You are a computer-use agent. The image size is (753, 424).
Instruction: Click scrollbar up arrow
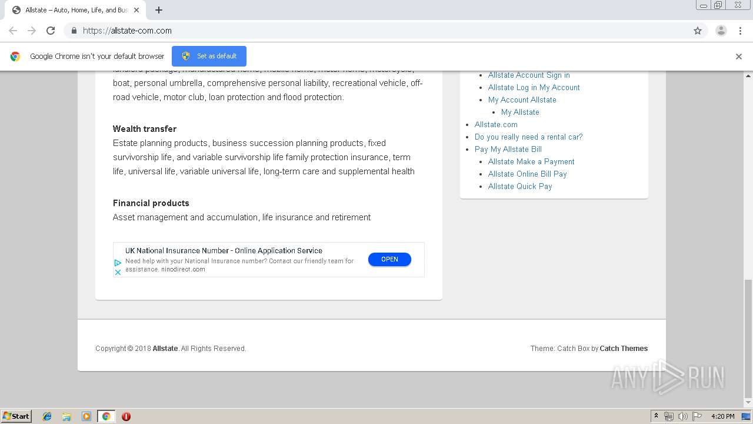[748, 75]
